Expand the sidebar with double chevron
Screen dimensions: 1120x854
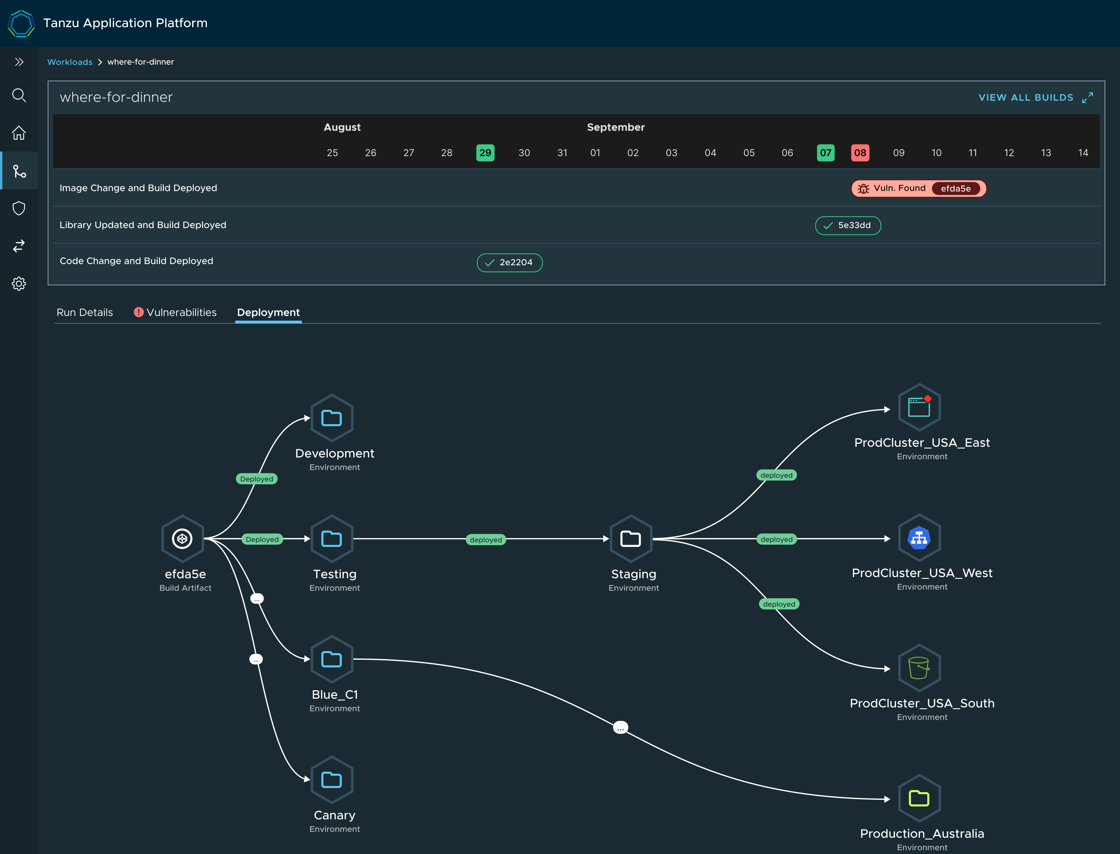point(19,62)
